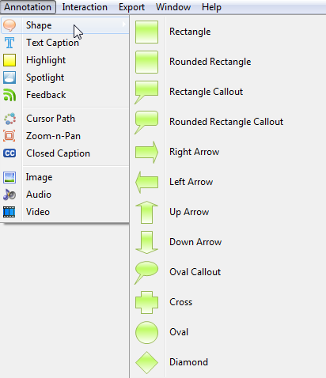The image size is (326, 378).
Task: Select the Down Arrow shape icon
Action: [x=146, y=242]
